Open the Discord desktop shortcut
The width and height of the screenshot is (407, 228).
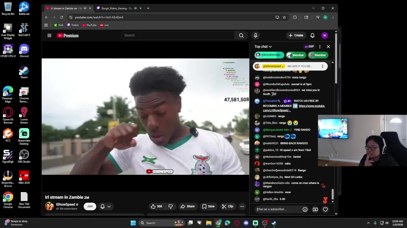pyautogui.click(x=24, y=51)
